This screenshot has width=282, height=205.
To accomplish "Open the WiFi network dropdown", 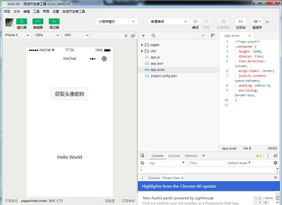I will (77, 35).
